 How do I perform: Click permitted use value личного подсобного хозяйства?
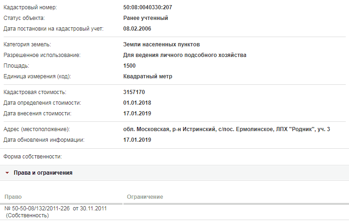pyautogui.click(x=203, y=55)
